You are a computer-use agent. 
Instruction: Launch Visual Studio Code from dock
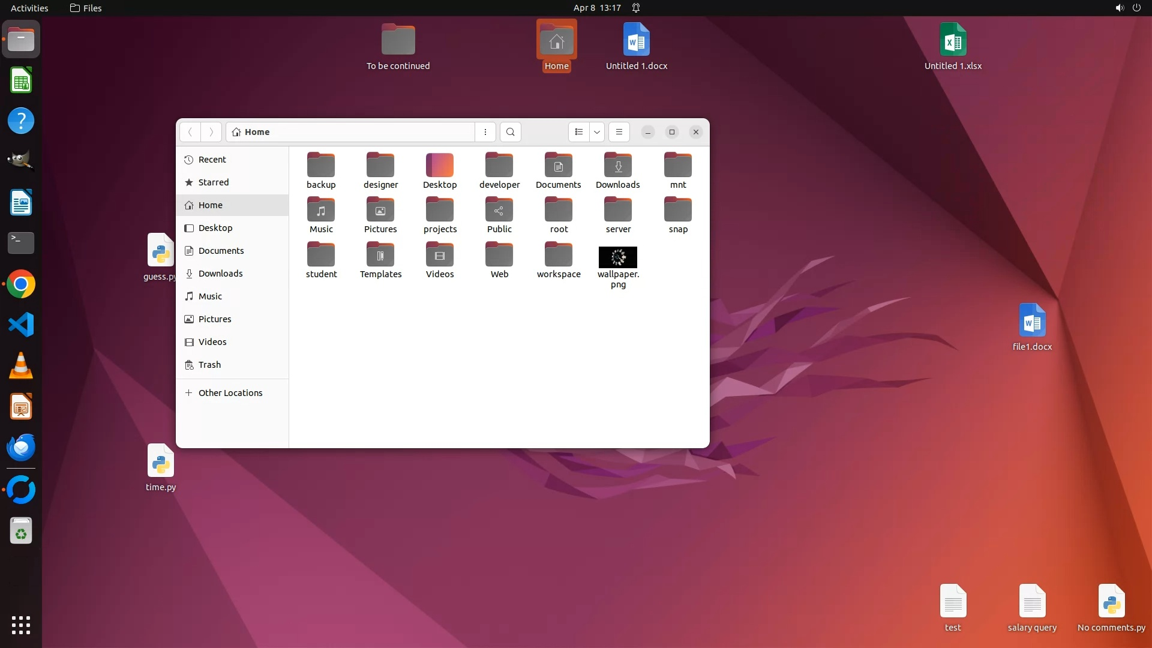pyautogui.click(x=21, y=325)
